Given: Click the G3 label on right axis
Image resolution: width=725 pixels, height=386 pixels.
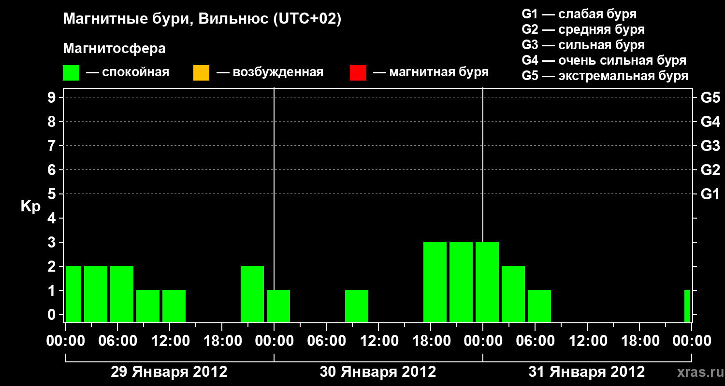Looking at the screenshot, I should [x=710, y=146].
